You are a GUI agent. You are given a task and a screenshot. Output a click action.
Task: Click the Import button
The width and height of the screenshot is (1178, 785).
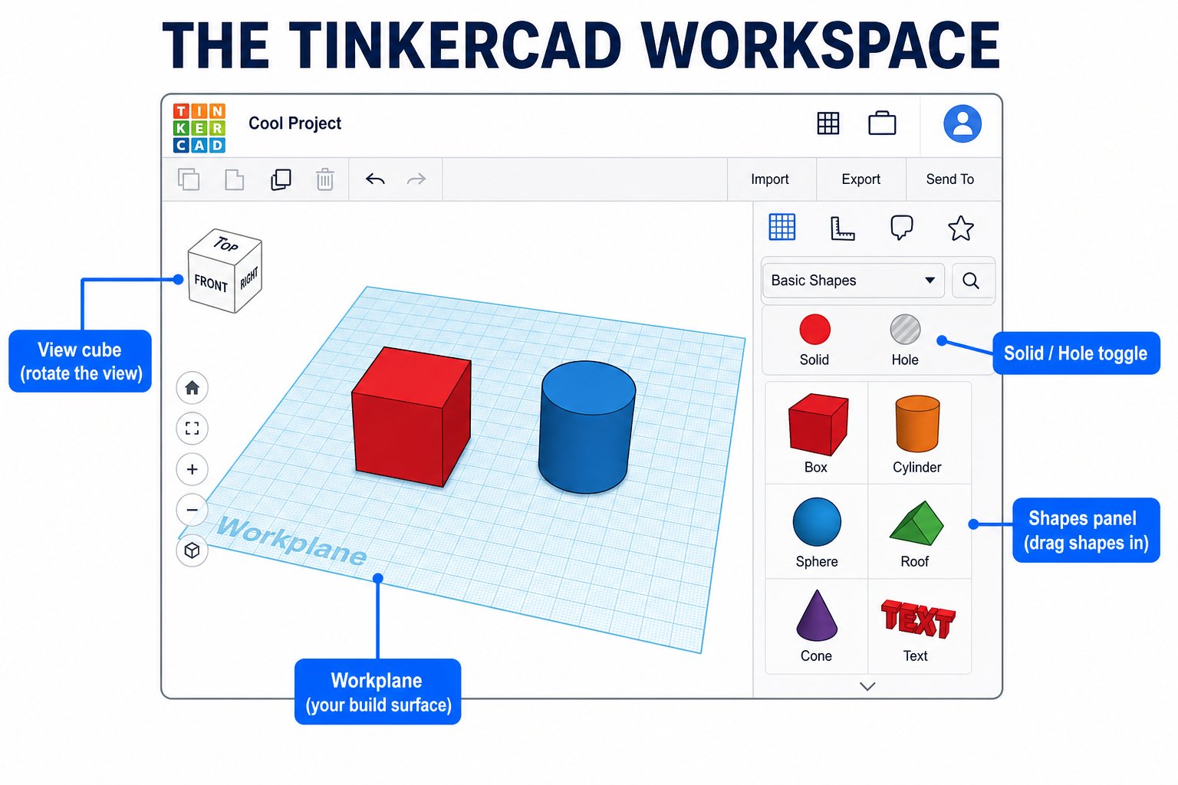(770, 179)
